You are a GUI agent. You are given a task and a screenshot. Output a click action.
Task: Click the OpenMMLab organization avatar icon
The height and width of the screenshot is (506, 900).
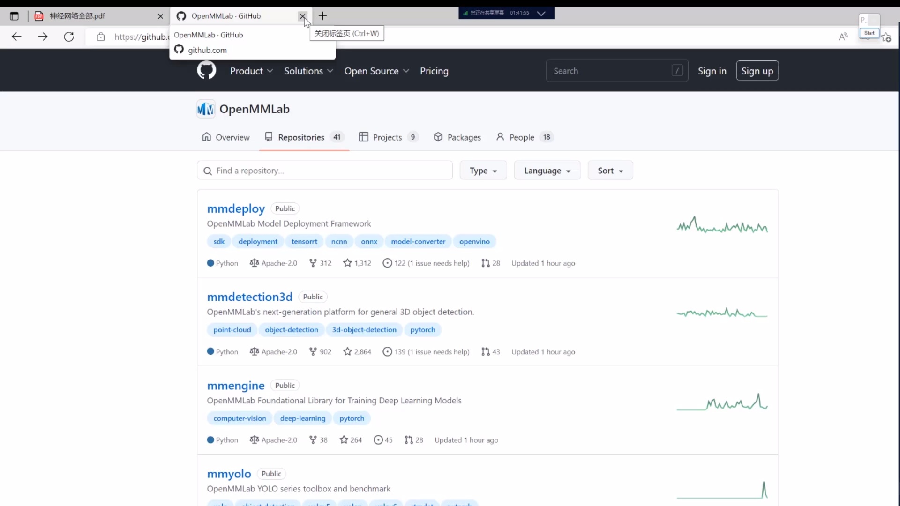pyautogui.click(x=205, y=109)
